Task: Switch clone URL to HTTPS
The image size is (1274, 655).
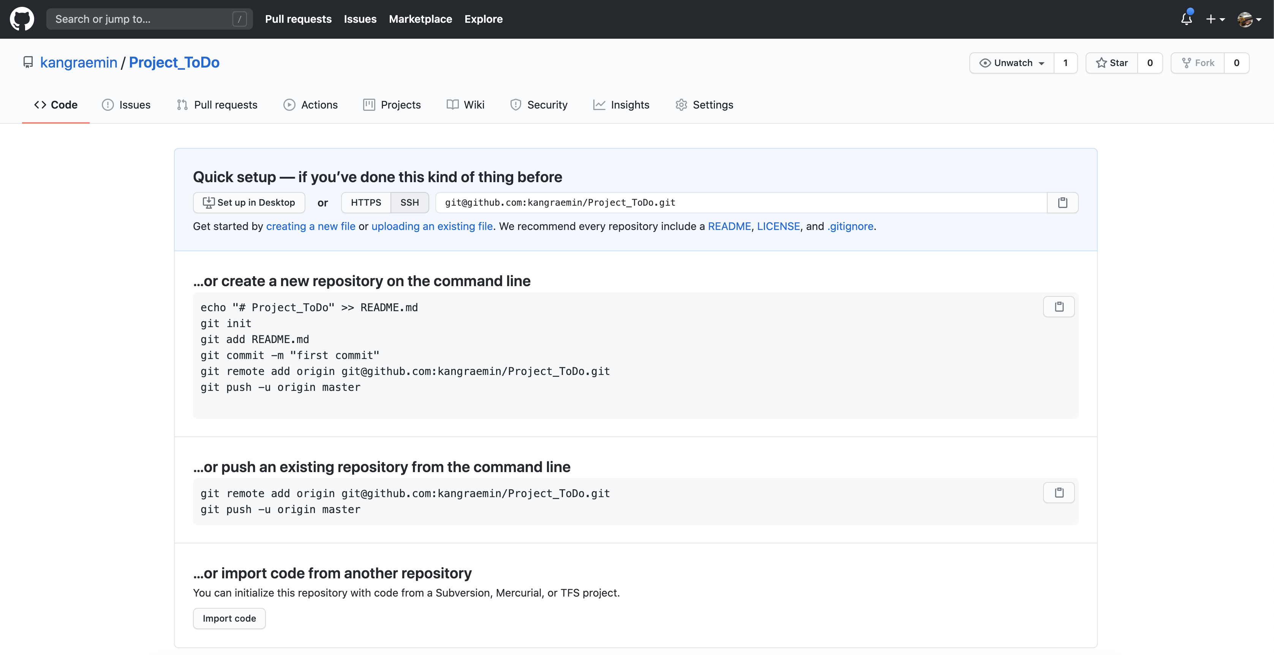Action: point(366,203)
